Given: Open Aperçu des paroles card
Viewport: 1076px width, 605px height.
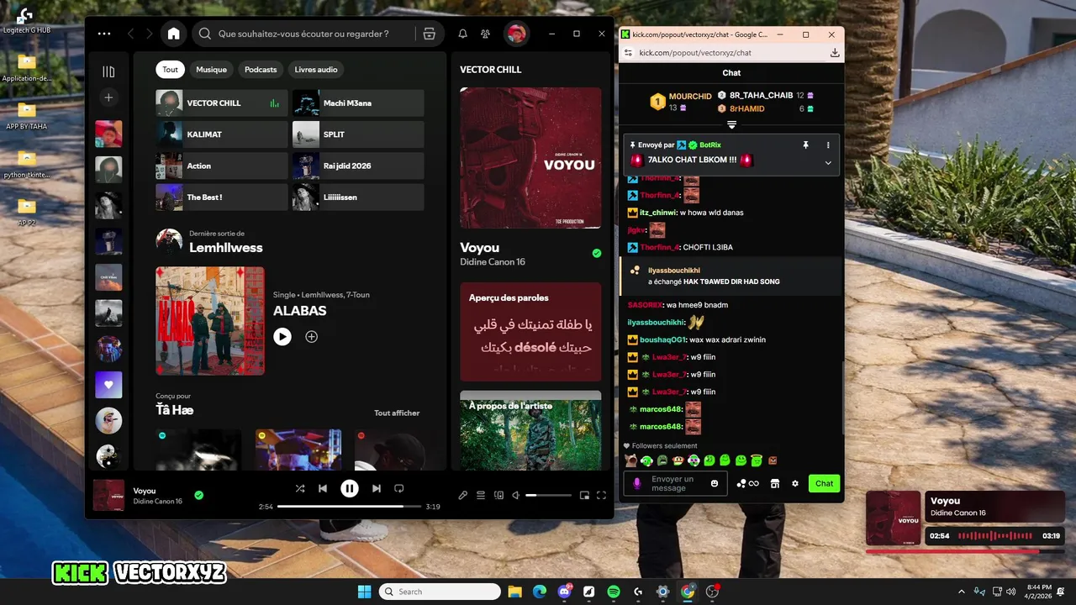Looking at the screenshot, I should tap(530, 331).
